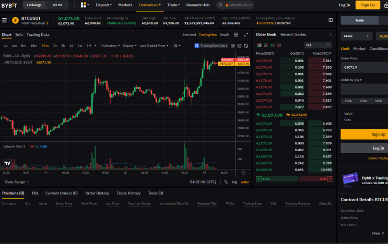Open the Trade History tab
Screen dimensions: 388x244
tap(128, 193)
